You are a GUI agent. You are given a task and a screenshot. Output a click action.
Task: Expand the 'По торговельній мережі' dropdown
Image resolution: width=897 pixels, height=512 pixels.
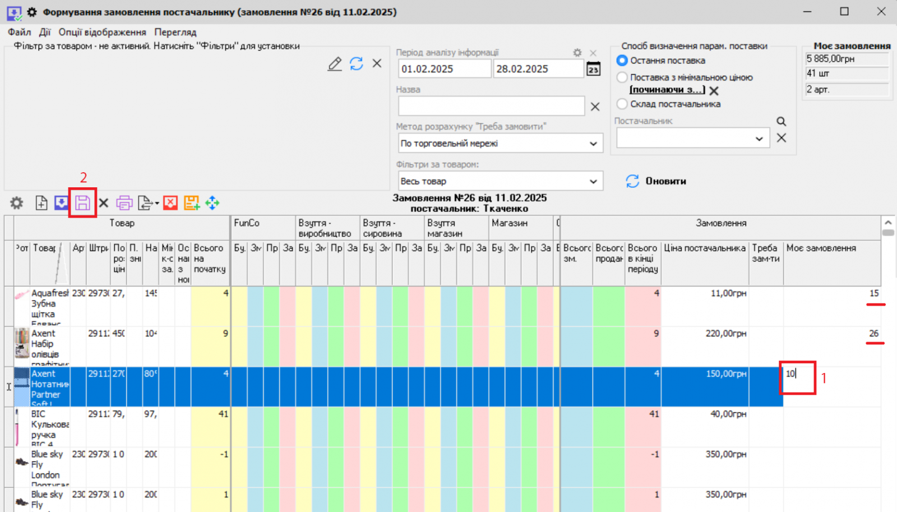click(593, 144)
